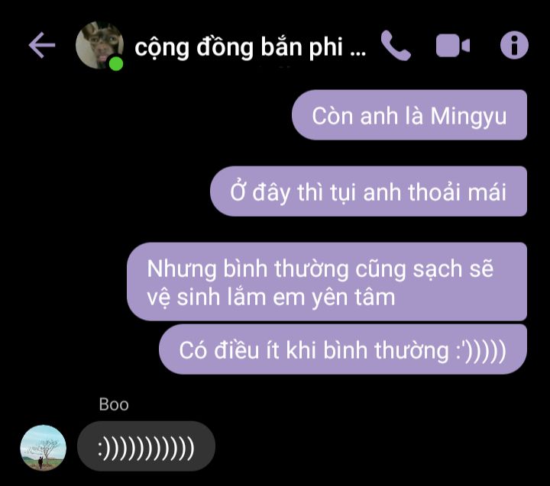550x486 pixels.
Task: Open Boo's profile picture
Action: pos(43,448)
